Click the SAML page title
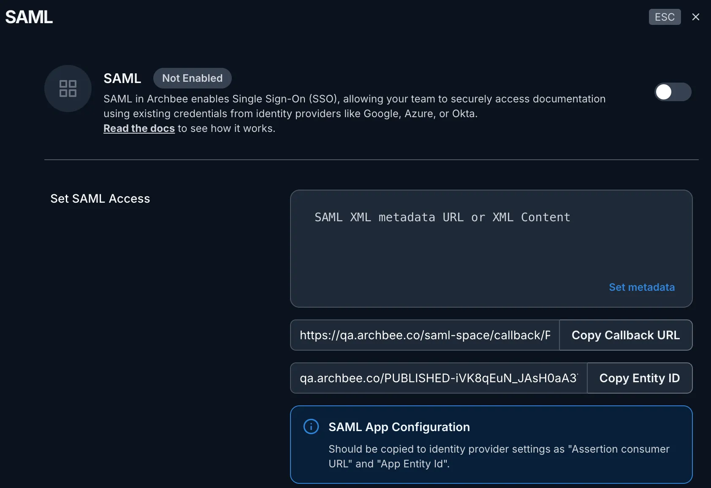 click(29, 17)
